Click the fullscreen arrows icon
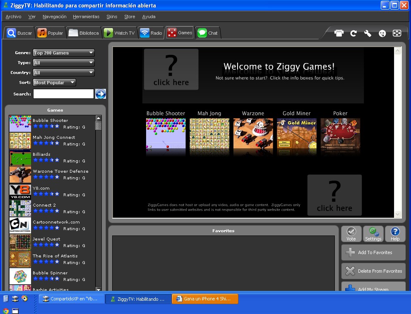This screenshot has height=314, width=411. point(397,33)
